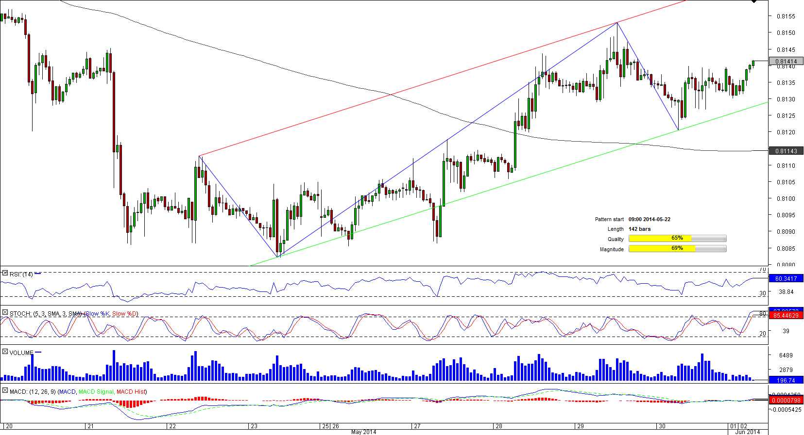The image size is (804, 435).
Task: Click the '0.8110' price axis label
Action: [786, 165]
